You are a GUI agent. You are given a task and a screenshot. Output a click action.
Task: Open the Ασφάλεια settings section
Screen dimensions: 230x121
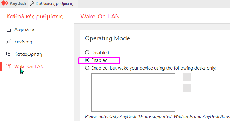[x=24, y=30]
